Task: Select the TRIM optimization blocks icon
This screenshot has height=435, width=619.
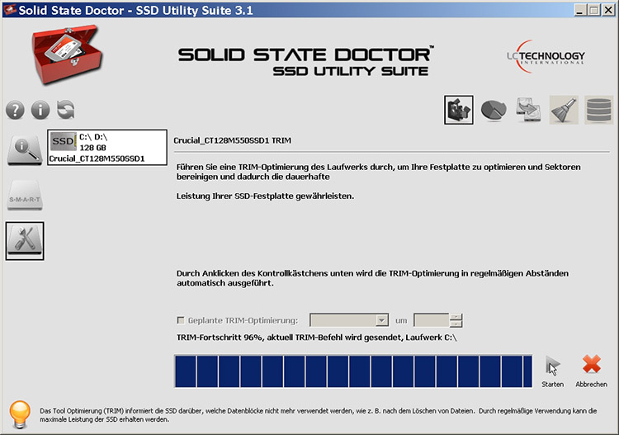Action: click(x=459, y=110)
